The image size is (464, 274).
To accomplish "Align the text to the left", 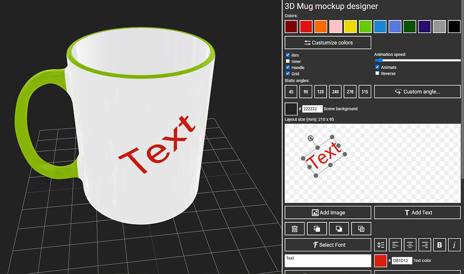I will point(395,245).
